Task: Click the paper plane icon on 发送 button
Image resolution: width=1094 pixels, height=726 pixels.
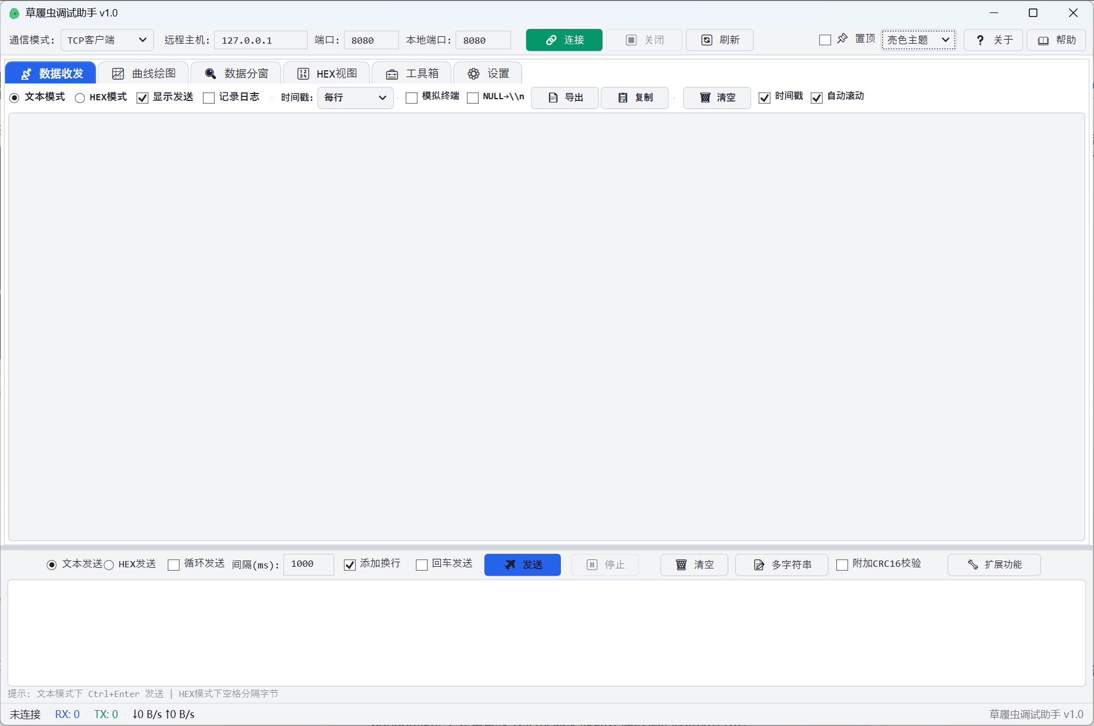Action: coord(510,564)
